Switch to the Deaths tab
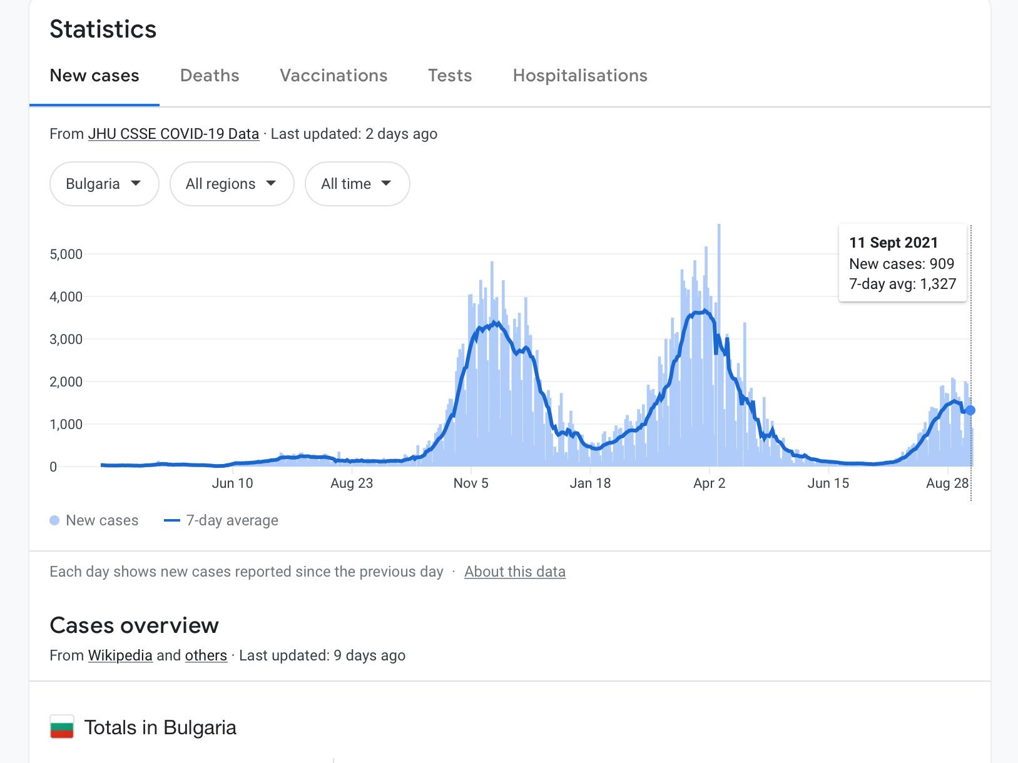1018x763 pixels. click(210, 76)
